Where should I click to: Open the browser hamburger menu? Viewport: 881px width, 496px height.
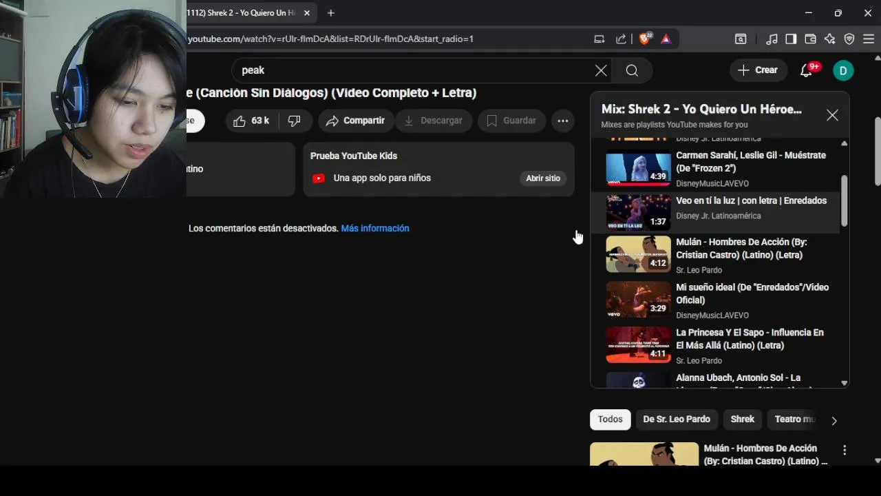869,39
